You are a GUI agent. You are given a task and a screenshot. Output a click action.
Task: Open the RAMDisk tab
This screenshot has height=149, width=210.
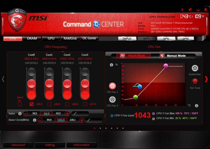coord(70,39)
